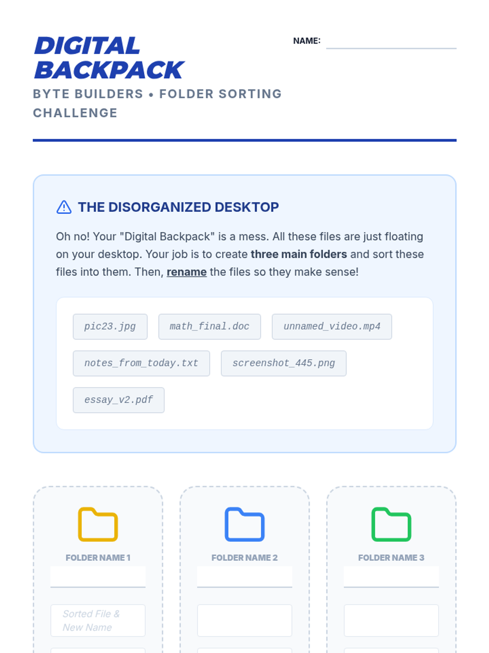489x653 pixels.
Task: Click the warning triangle icon
Action: pyautogui.click(x=64, y=207)
